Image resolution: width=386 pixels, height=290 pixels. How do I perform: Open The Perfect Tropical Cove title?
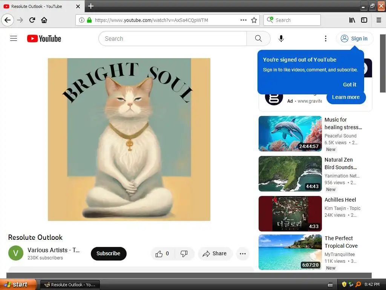[x=341, y=242]
